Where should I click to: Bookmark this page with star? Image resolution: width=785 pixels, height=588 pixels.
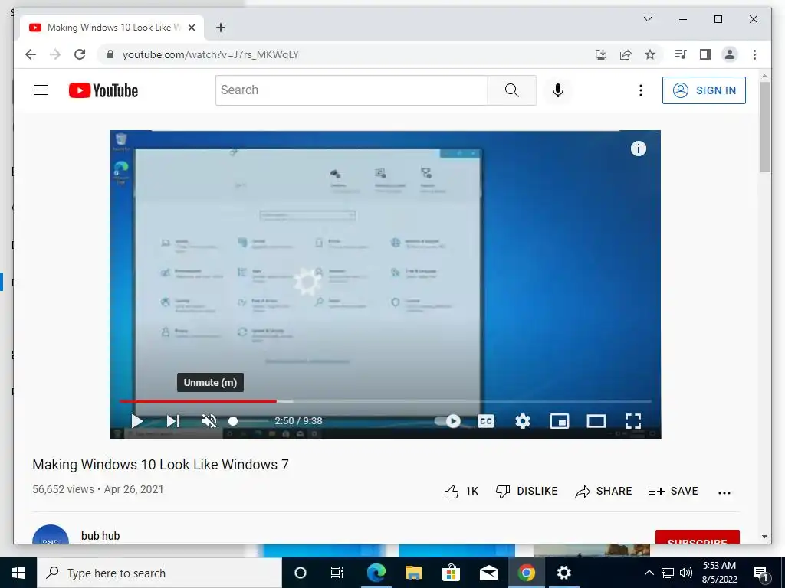(650, 54)
